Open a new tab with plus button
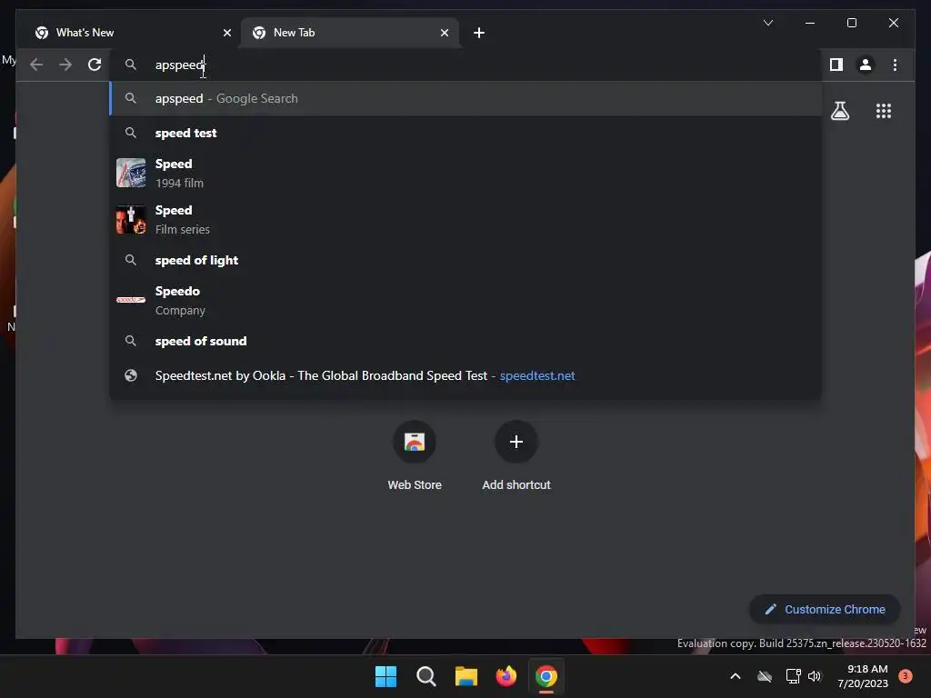931x698 pixels. click(x=479, y=33)
